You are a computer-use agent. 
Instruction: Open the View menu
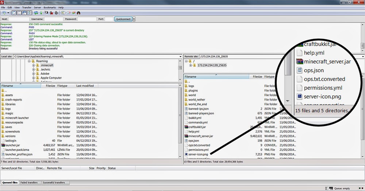[x=17, y=7]
